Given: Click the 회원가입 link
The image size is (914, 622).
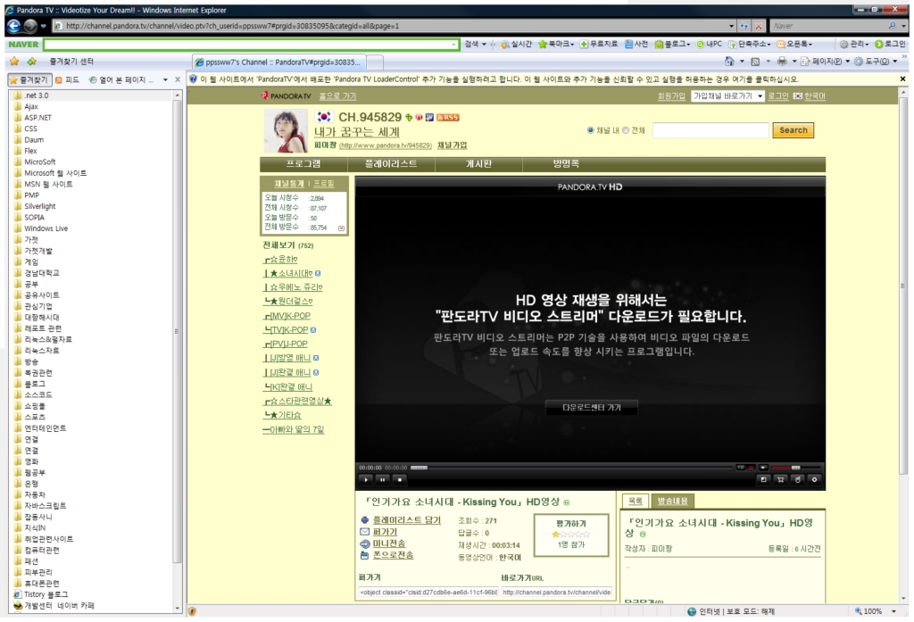Looking at the screenshot, I should coord(671,96).
